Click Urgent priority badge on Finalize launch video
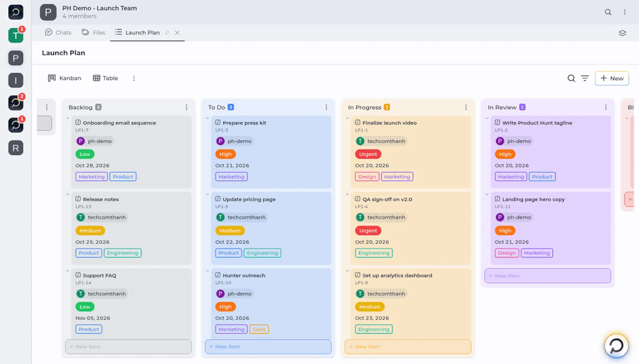The width and height of the screenshot is (639, 364). point(368,154)
